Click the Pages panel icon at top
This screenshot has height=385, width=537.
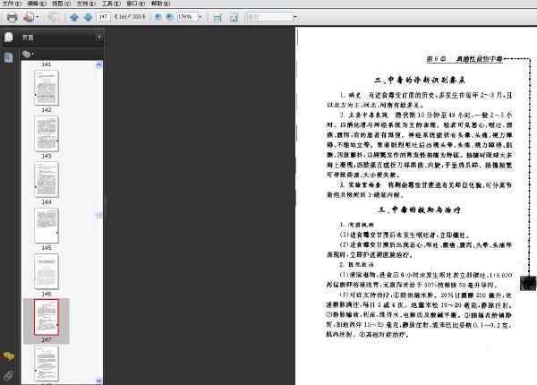(x=9, y=37)
